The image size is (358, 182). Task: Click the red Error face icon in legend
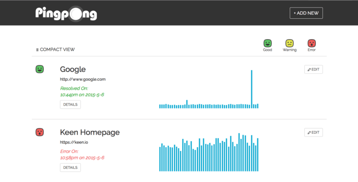pos(311,43)
